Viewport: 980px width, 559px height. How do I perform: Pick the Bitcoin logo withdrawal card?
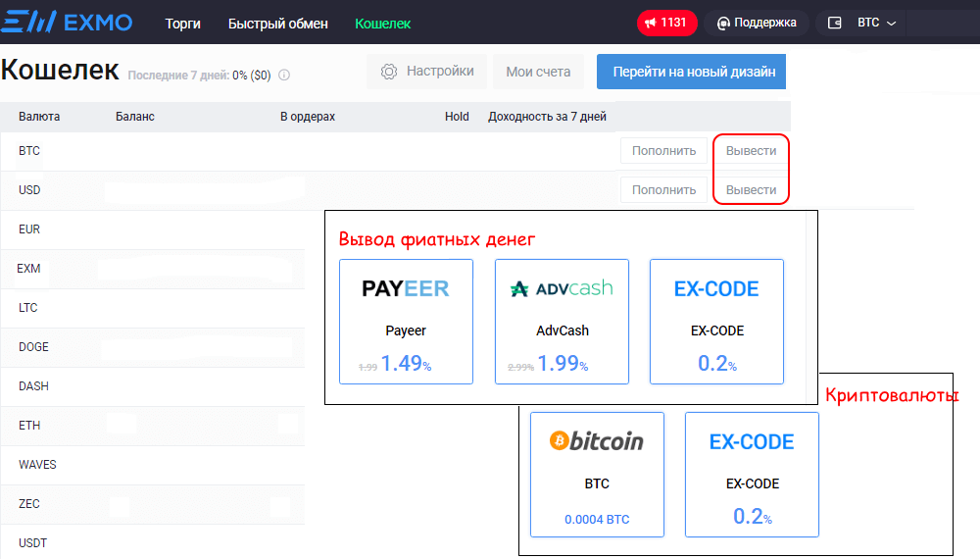click(x=597, y=474)
